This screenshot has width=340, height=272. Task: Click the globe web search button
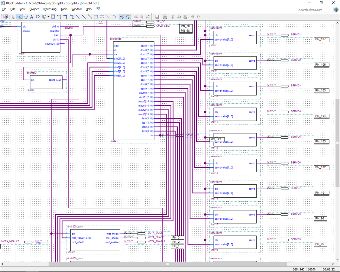pyautogui.click(x=336, y=10)
